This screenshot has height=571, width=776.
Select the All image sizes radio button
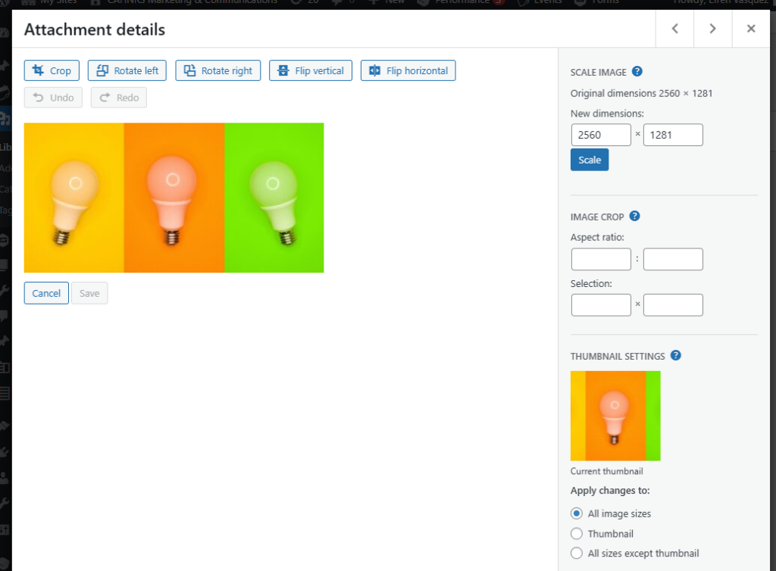[x=576, y=513]
